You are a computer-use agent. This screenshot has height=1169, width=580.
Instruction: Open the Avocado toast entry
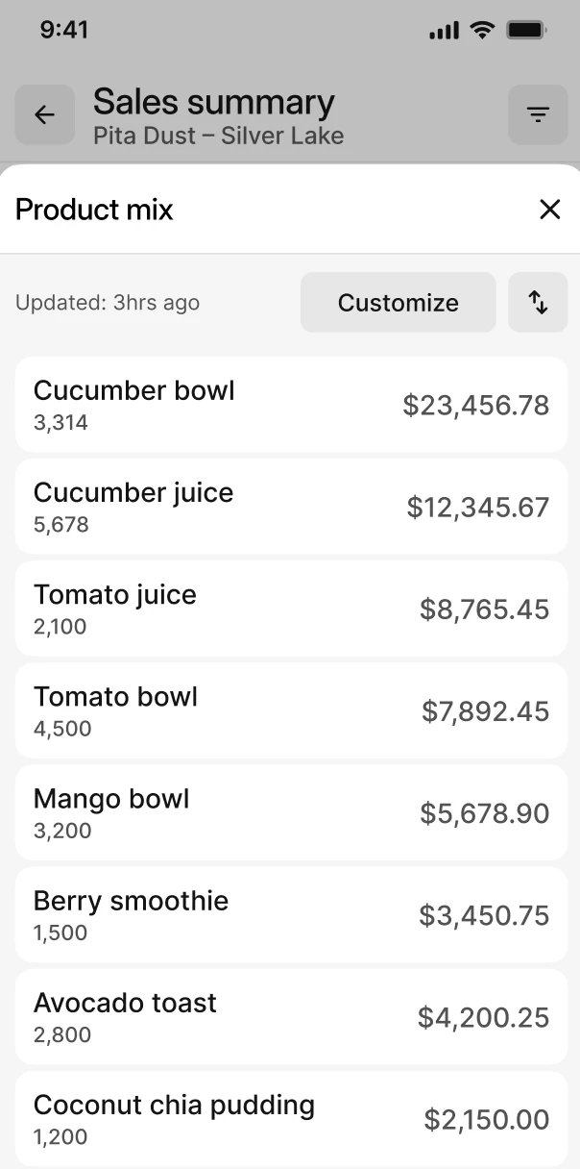click(291, 1016)
